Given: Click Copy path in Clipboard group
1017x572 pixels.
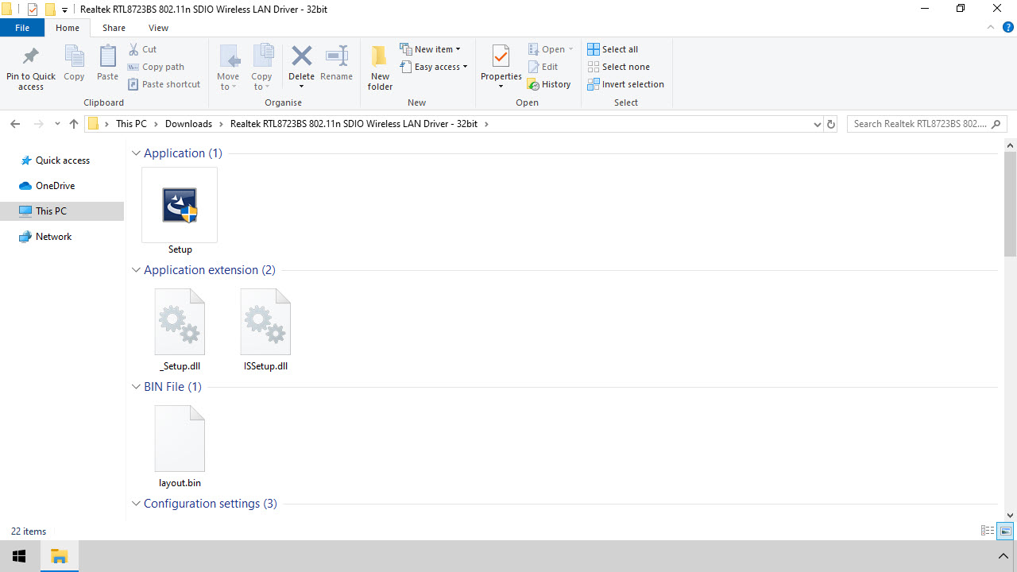Looking at the screenshot, I should 157,67.
